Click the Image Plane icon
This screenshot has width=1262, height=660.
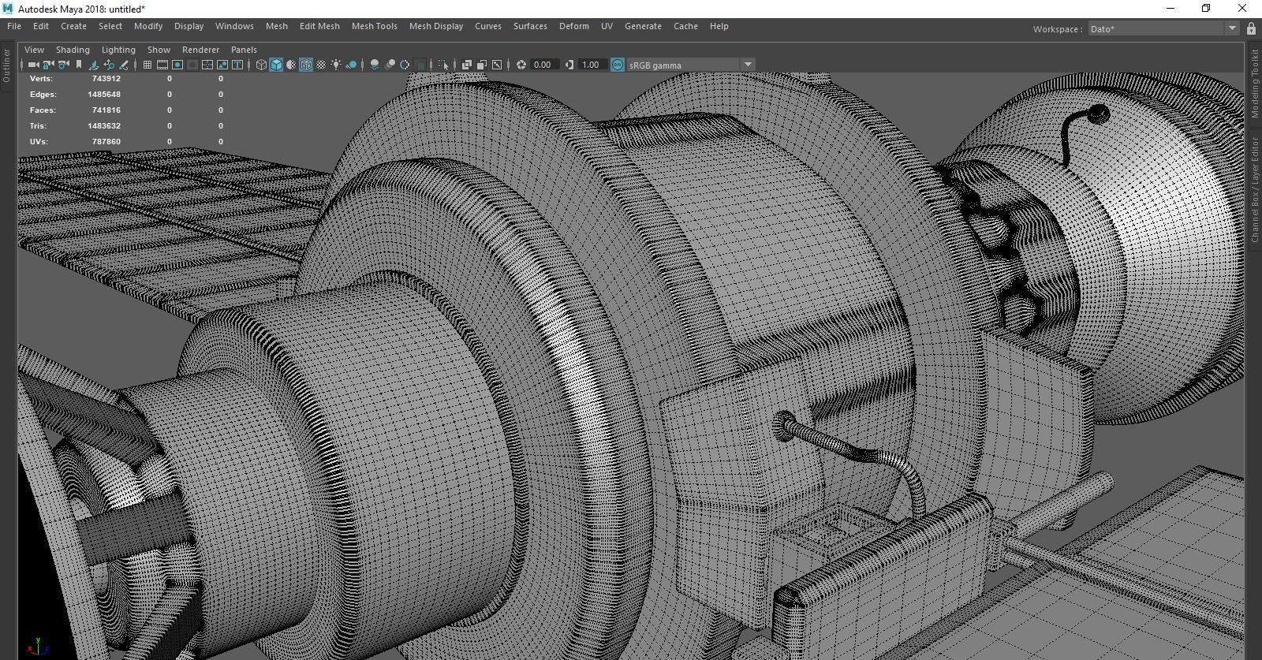[x=94, y=65]
